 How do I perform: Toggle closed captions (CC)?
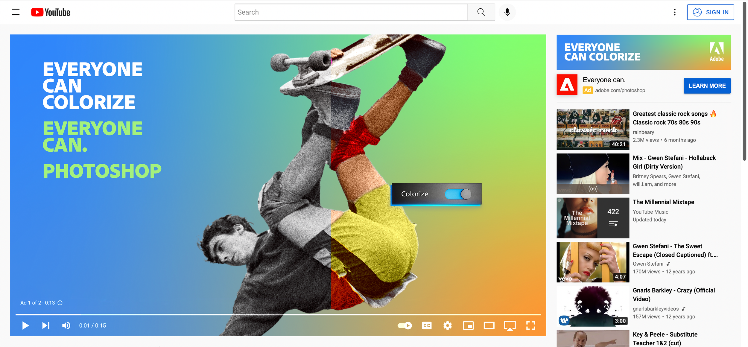pos(427,325)
